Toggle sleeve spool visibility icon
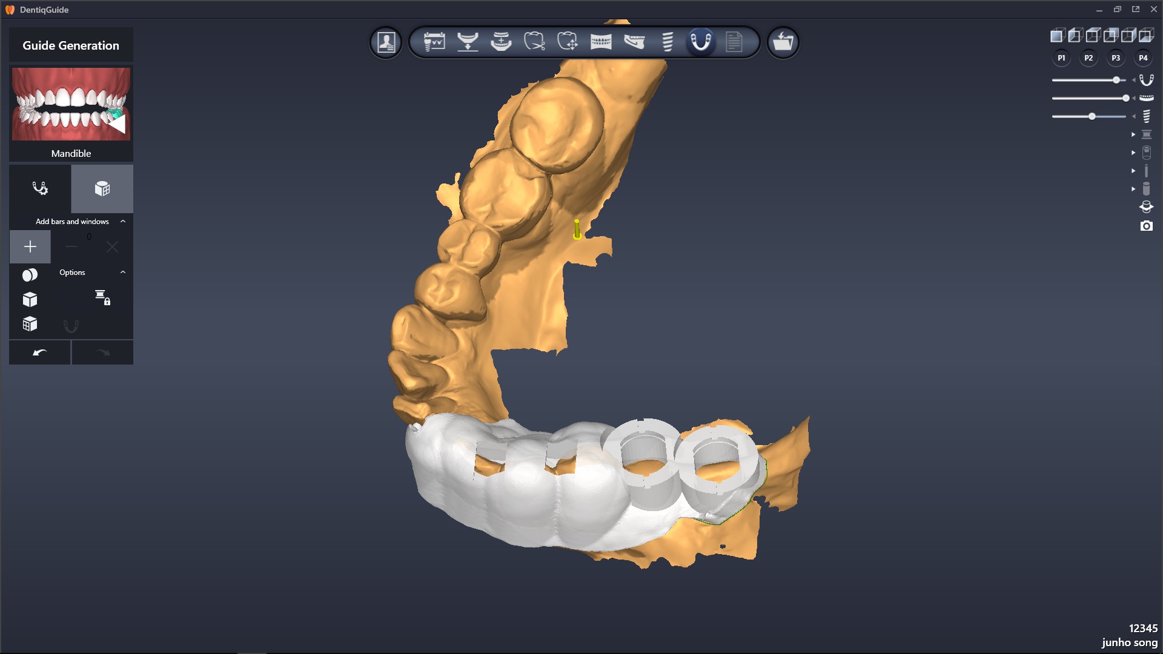Viewport: 1163px width, 654px height. coord(1146,134)
